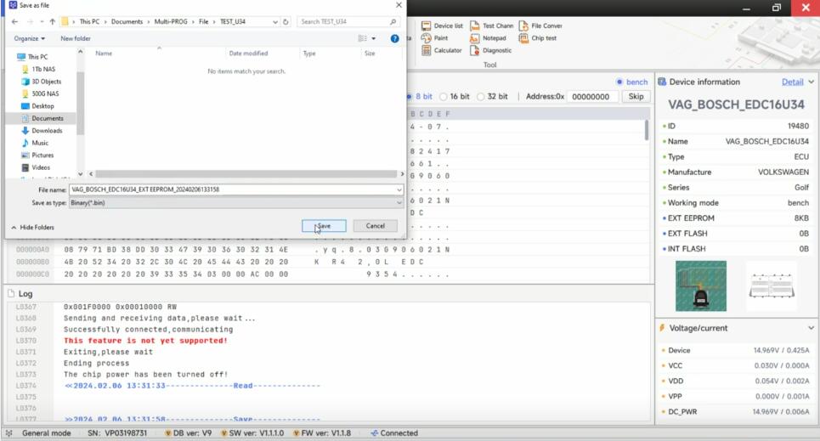820x441 pixels.
Task: Click the Address:0x input field
Action: point(592,97)
